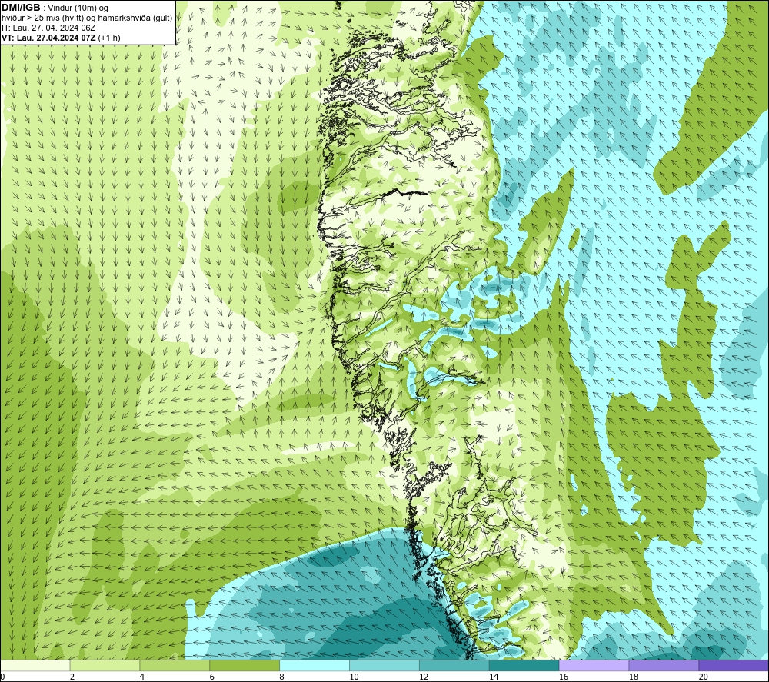Click the above 20 m/s violet legend swatch
This screenshot has height=682, width=769.
pos(734,665)
